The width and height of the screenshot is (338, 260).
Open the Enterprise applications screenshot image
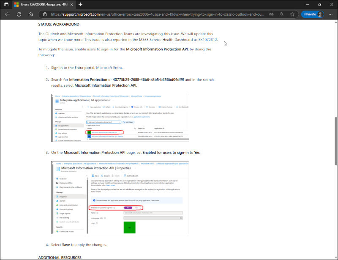click(x=120, y=118)
